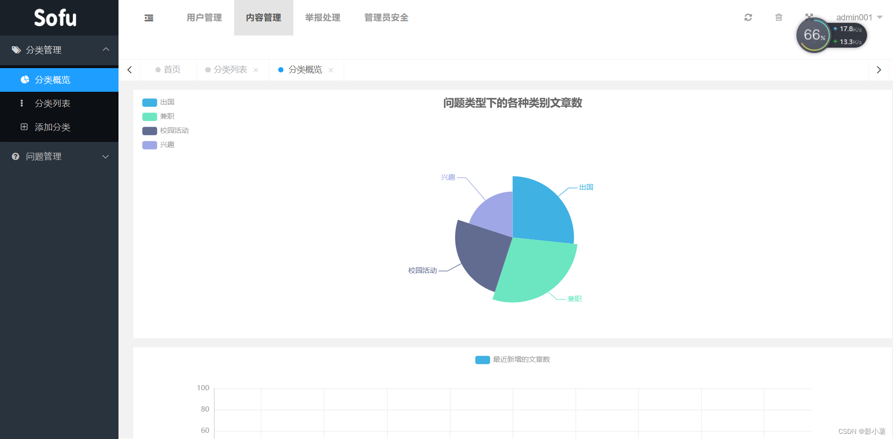Click the pie chart icon beside 分类概览
The width and height of the screenshot is (893, 439).
click(x=25, y=79)
